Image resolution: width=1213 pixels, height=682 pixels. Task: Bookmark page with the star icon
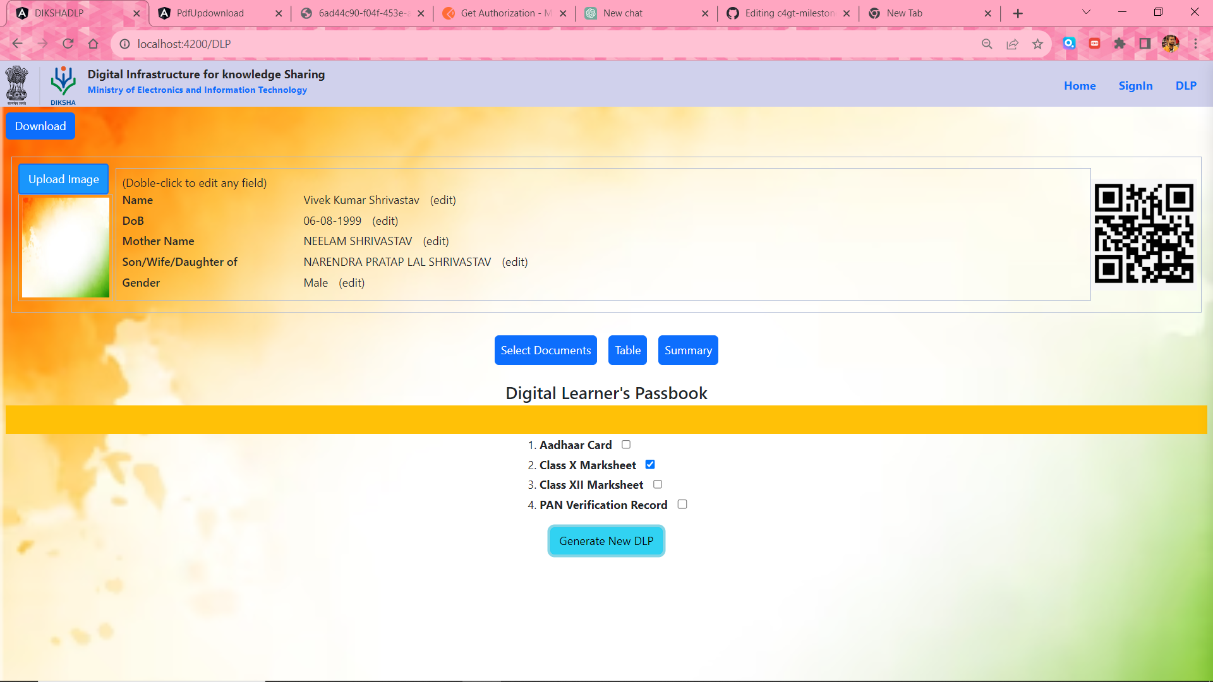1037,44
